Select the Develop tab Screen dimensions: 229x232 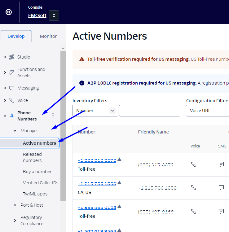tap(16, 36)
